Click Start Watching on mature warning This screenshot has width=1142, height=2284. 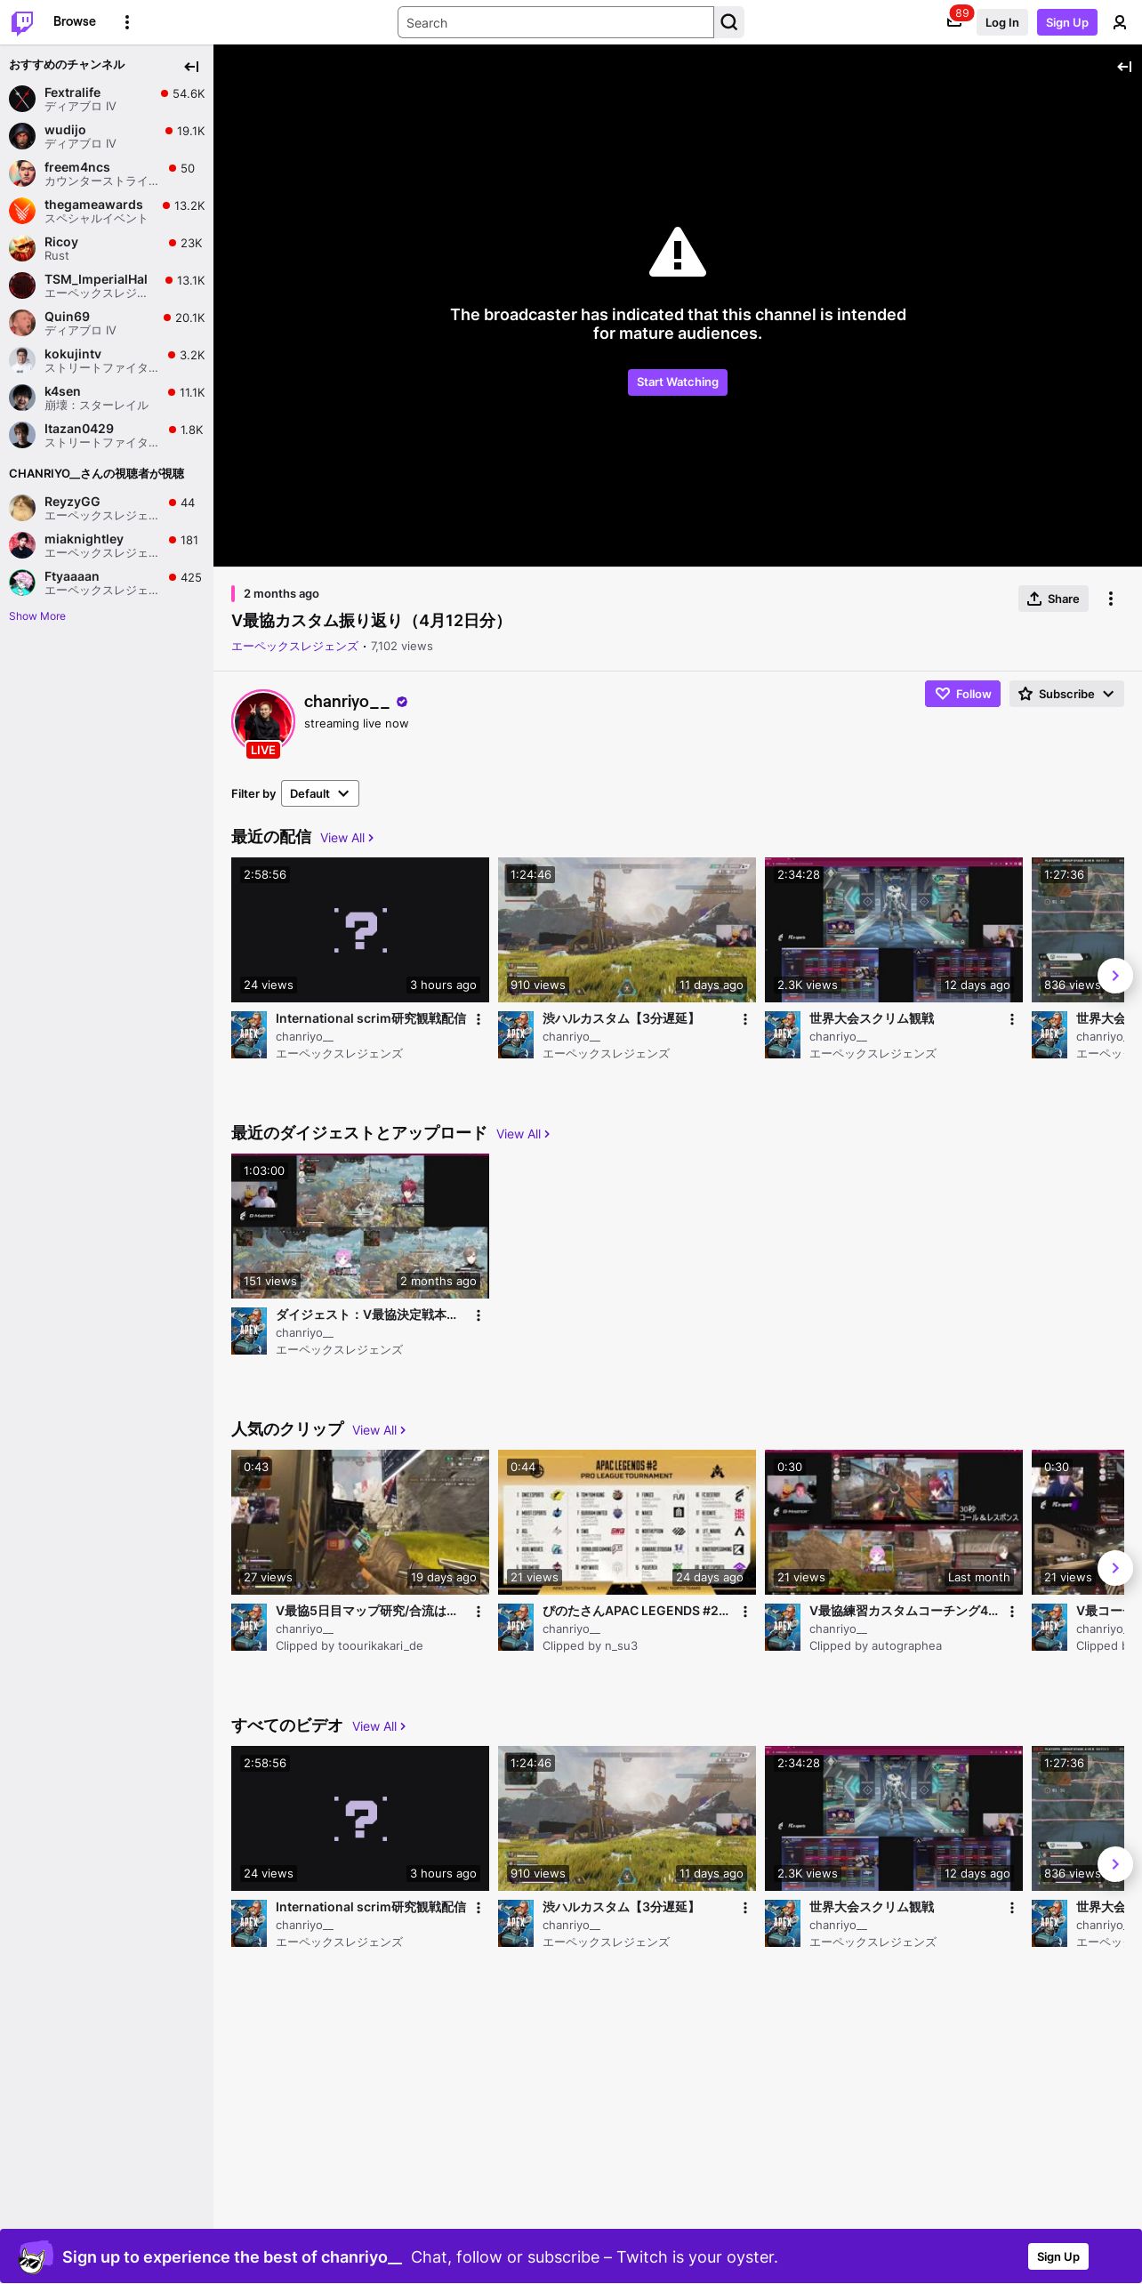[678, 382]
